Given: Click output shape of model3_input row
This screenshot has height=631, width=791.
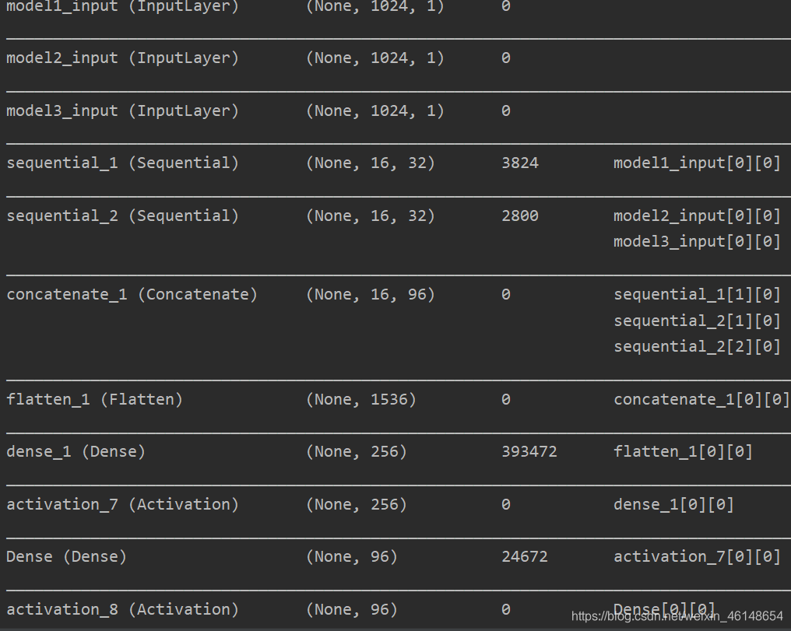Looking at the screenshot, I should (374, 110).
